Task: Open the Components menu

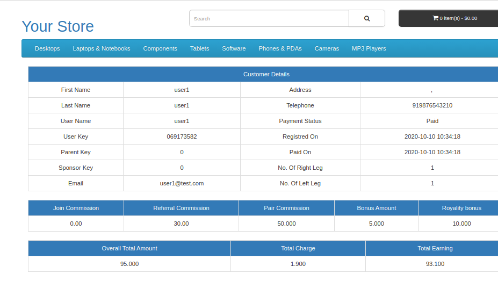Action: point(160,48)
